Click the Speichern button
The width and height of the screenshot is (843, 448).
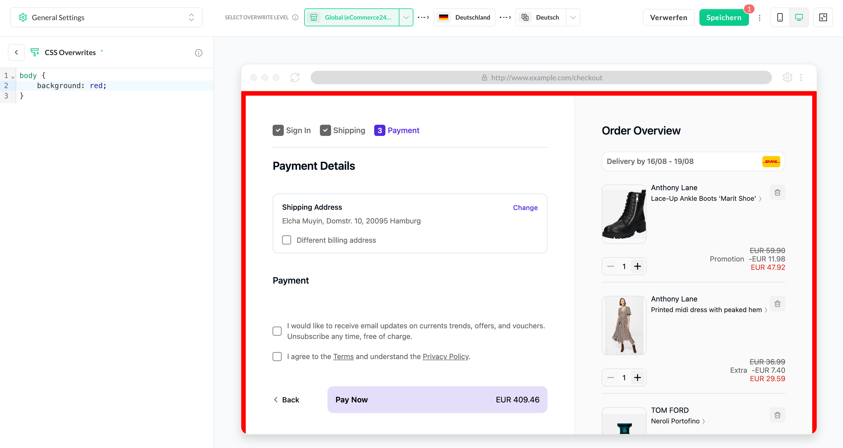click(x=723, y=17)
